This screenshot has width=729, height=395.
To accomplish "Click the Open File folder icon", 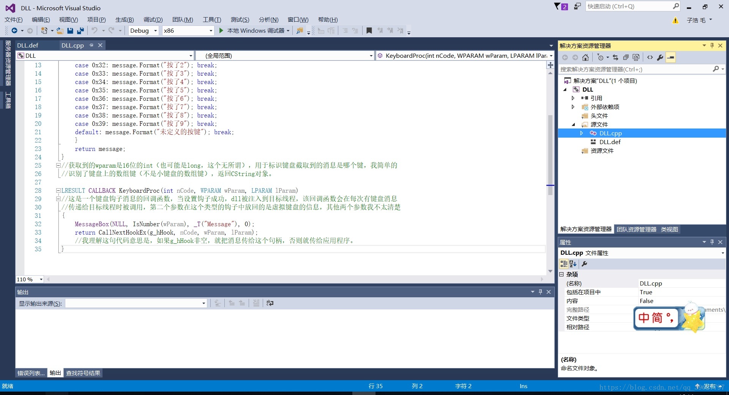I will (x=60, y=31).
